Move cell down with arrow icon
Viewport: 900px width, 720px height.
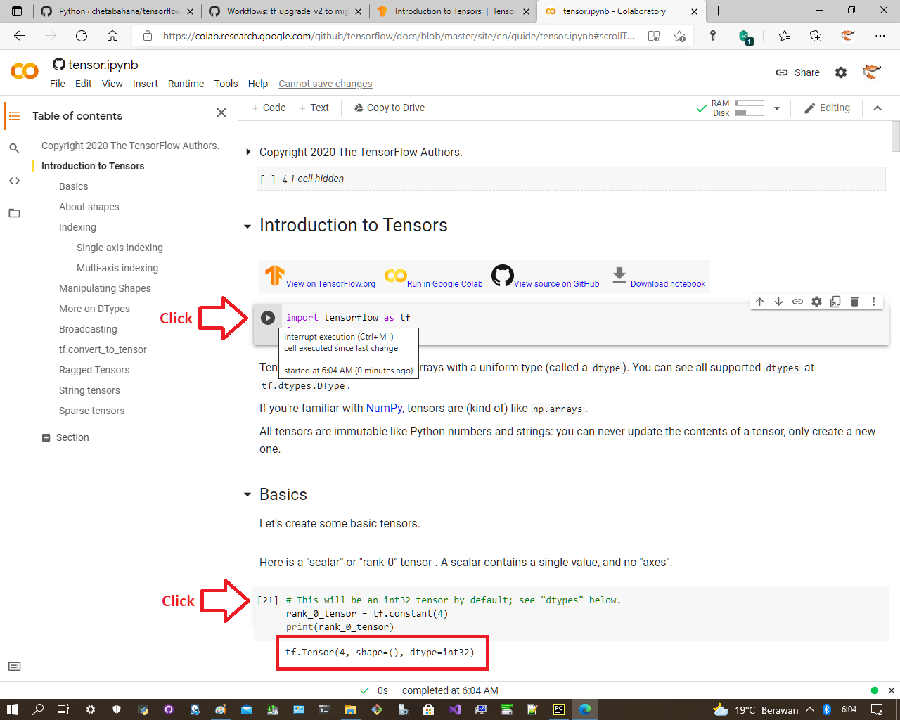779,302
